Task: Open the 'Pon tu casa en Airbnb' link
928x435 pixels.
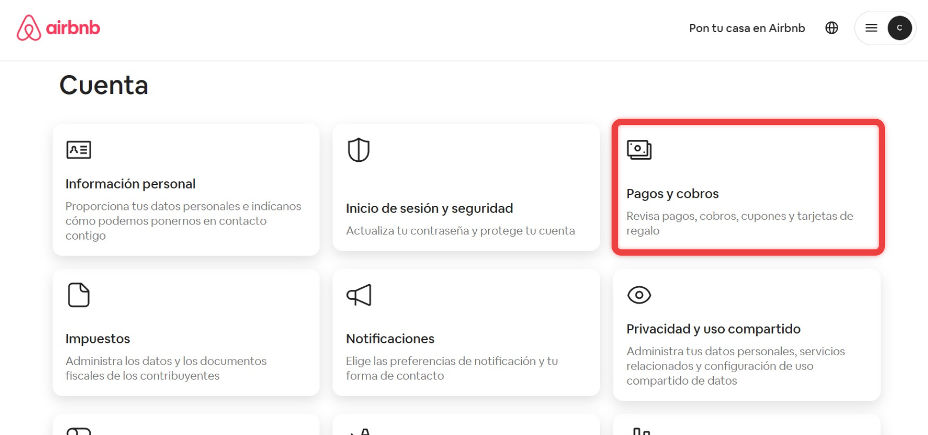Action: click(x=746, y=28)
